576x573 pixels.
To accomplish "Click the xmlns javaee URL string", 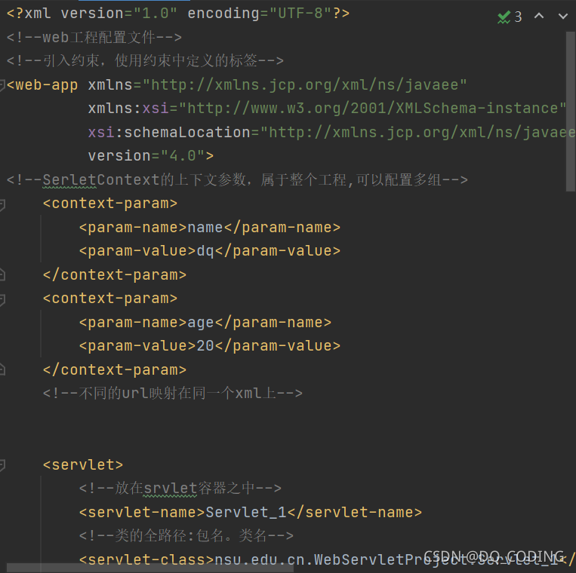I will (305, 85).
